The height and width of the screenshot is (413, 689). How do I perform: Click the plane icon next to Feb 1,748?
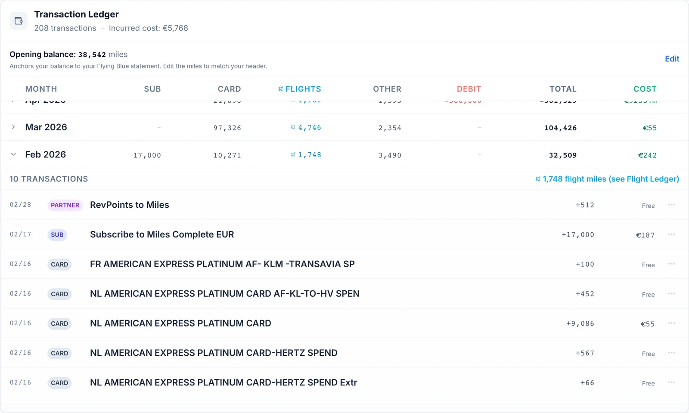click(x=293, y=154)
